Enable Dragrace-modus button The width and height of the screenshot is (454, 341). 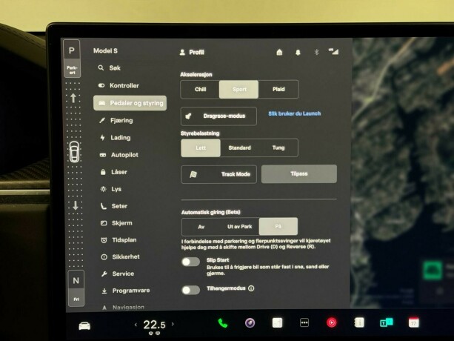(218, 116)
